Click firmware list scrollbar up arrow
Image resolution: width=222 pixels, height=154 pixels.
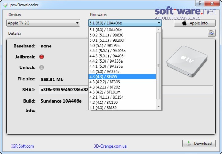tap(159, 30)
